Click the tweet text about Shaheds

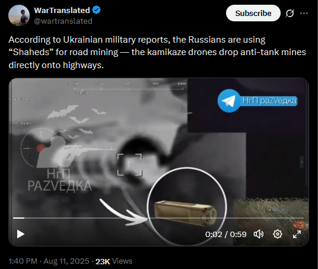(x=157, y=52)
